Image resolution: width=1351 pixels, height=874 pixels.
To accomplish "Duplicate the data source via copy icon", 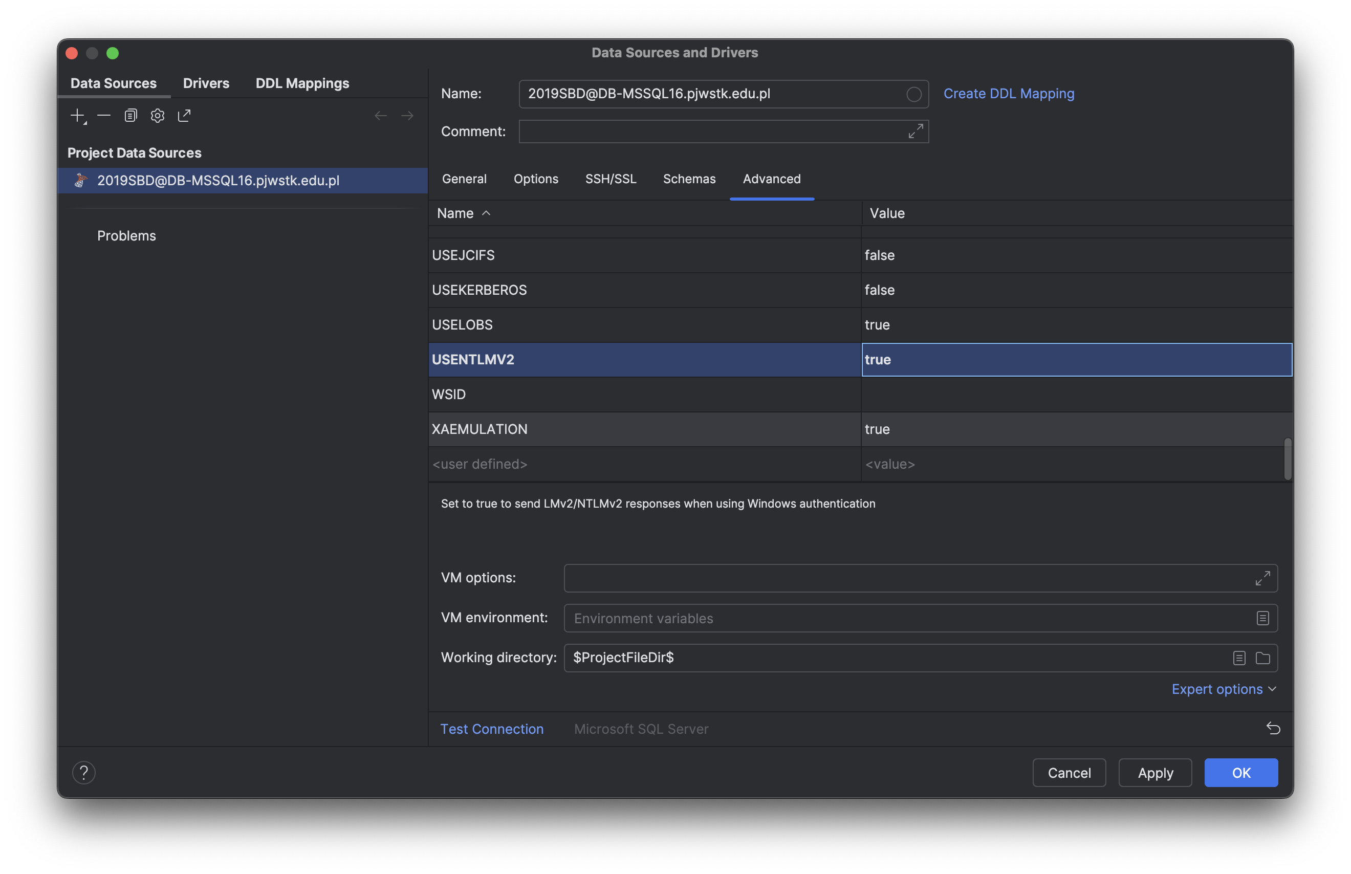I will tap(130, 116).
